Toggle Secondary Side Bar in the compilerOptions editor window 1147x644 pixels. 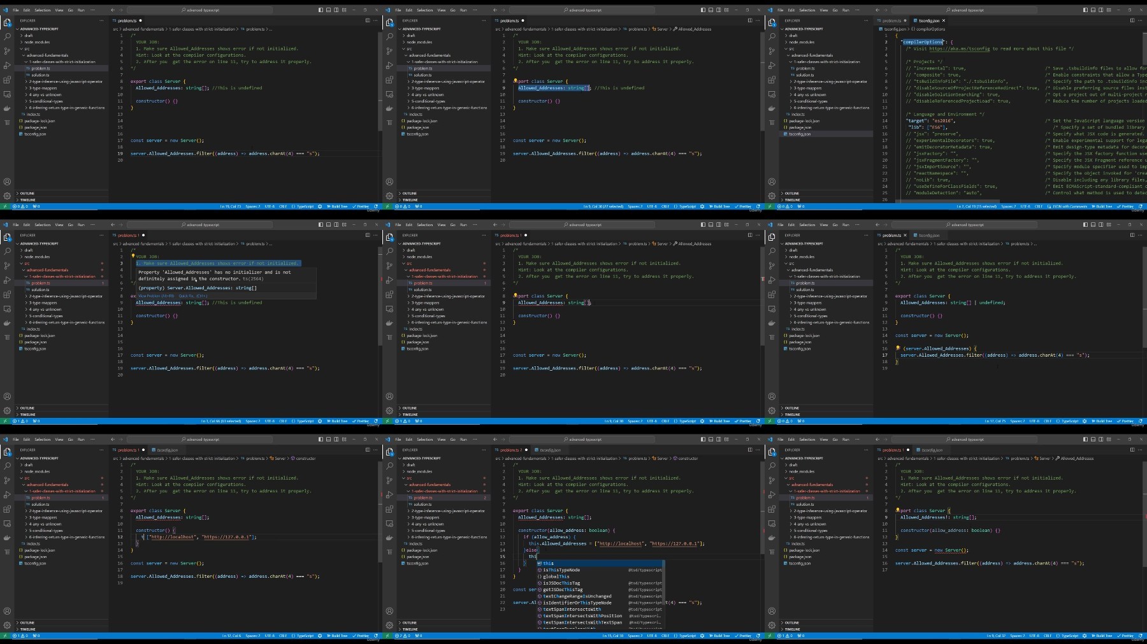click(x=1101, y=10)
